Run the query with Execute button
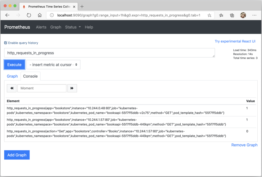Viewport: 262px width, 177px height. point(14,65)
